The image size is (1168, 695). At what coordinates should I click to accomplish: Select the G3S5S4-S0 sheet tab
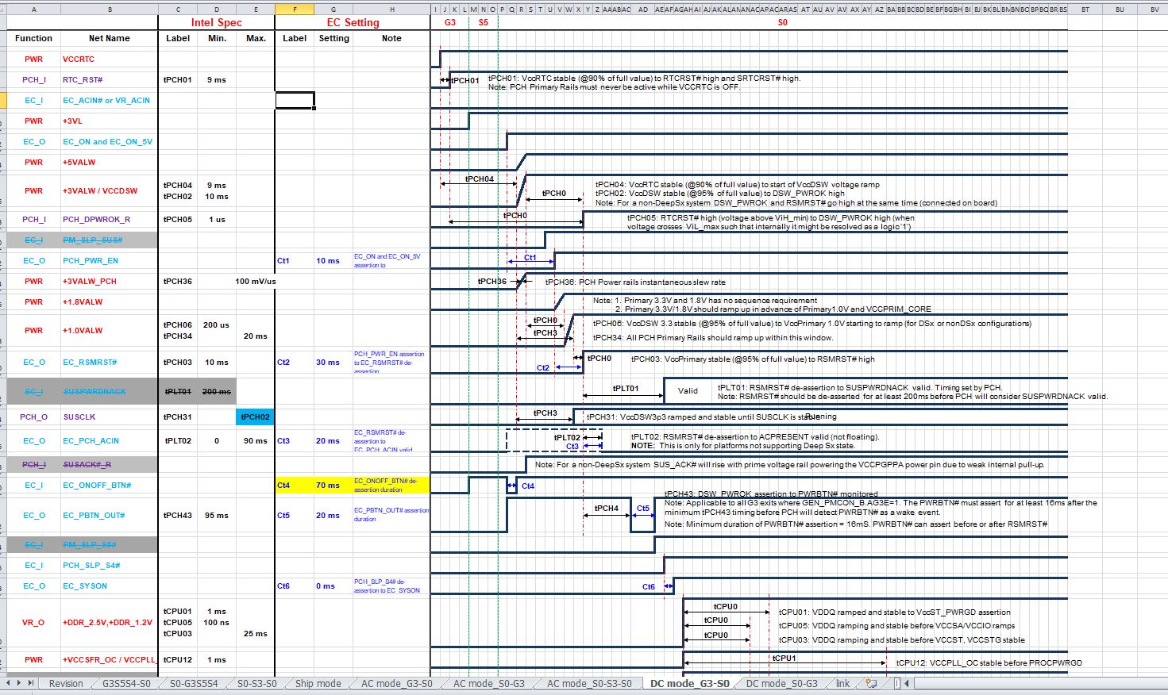click(x=126, y=684)
